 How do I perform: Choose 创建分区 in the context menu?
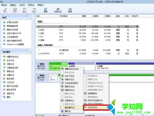click(72, 90)
